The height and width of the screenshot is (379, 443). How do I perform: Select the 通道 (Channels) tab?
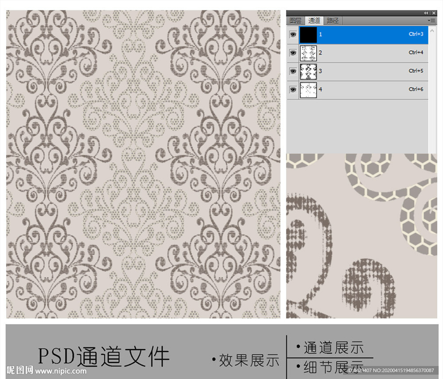click(314, 21)
